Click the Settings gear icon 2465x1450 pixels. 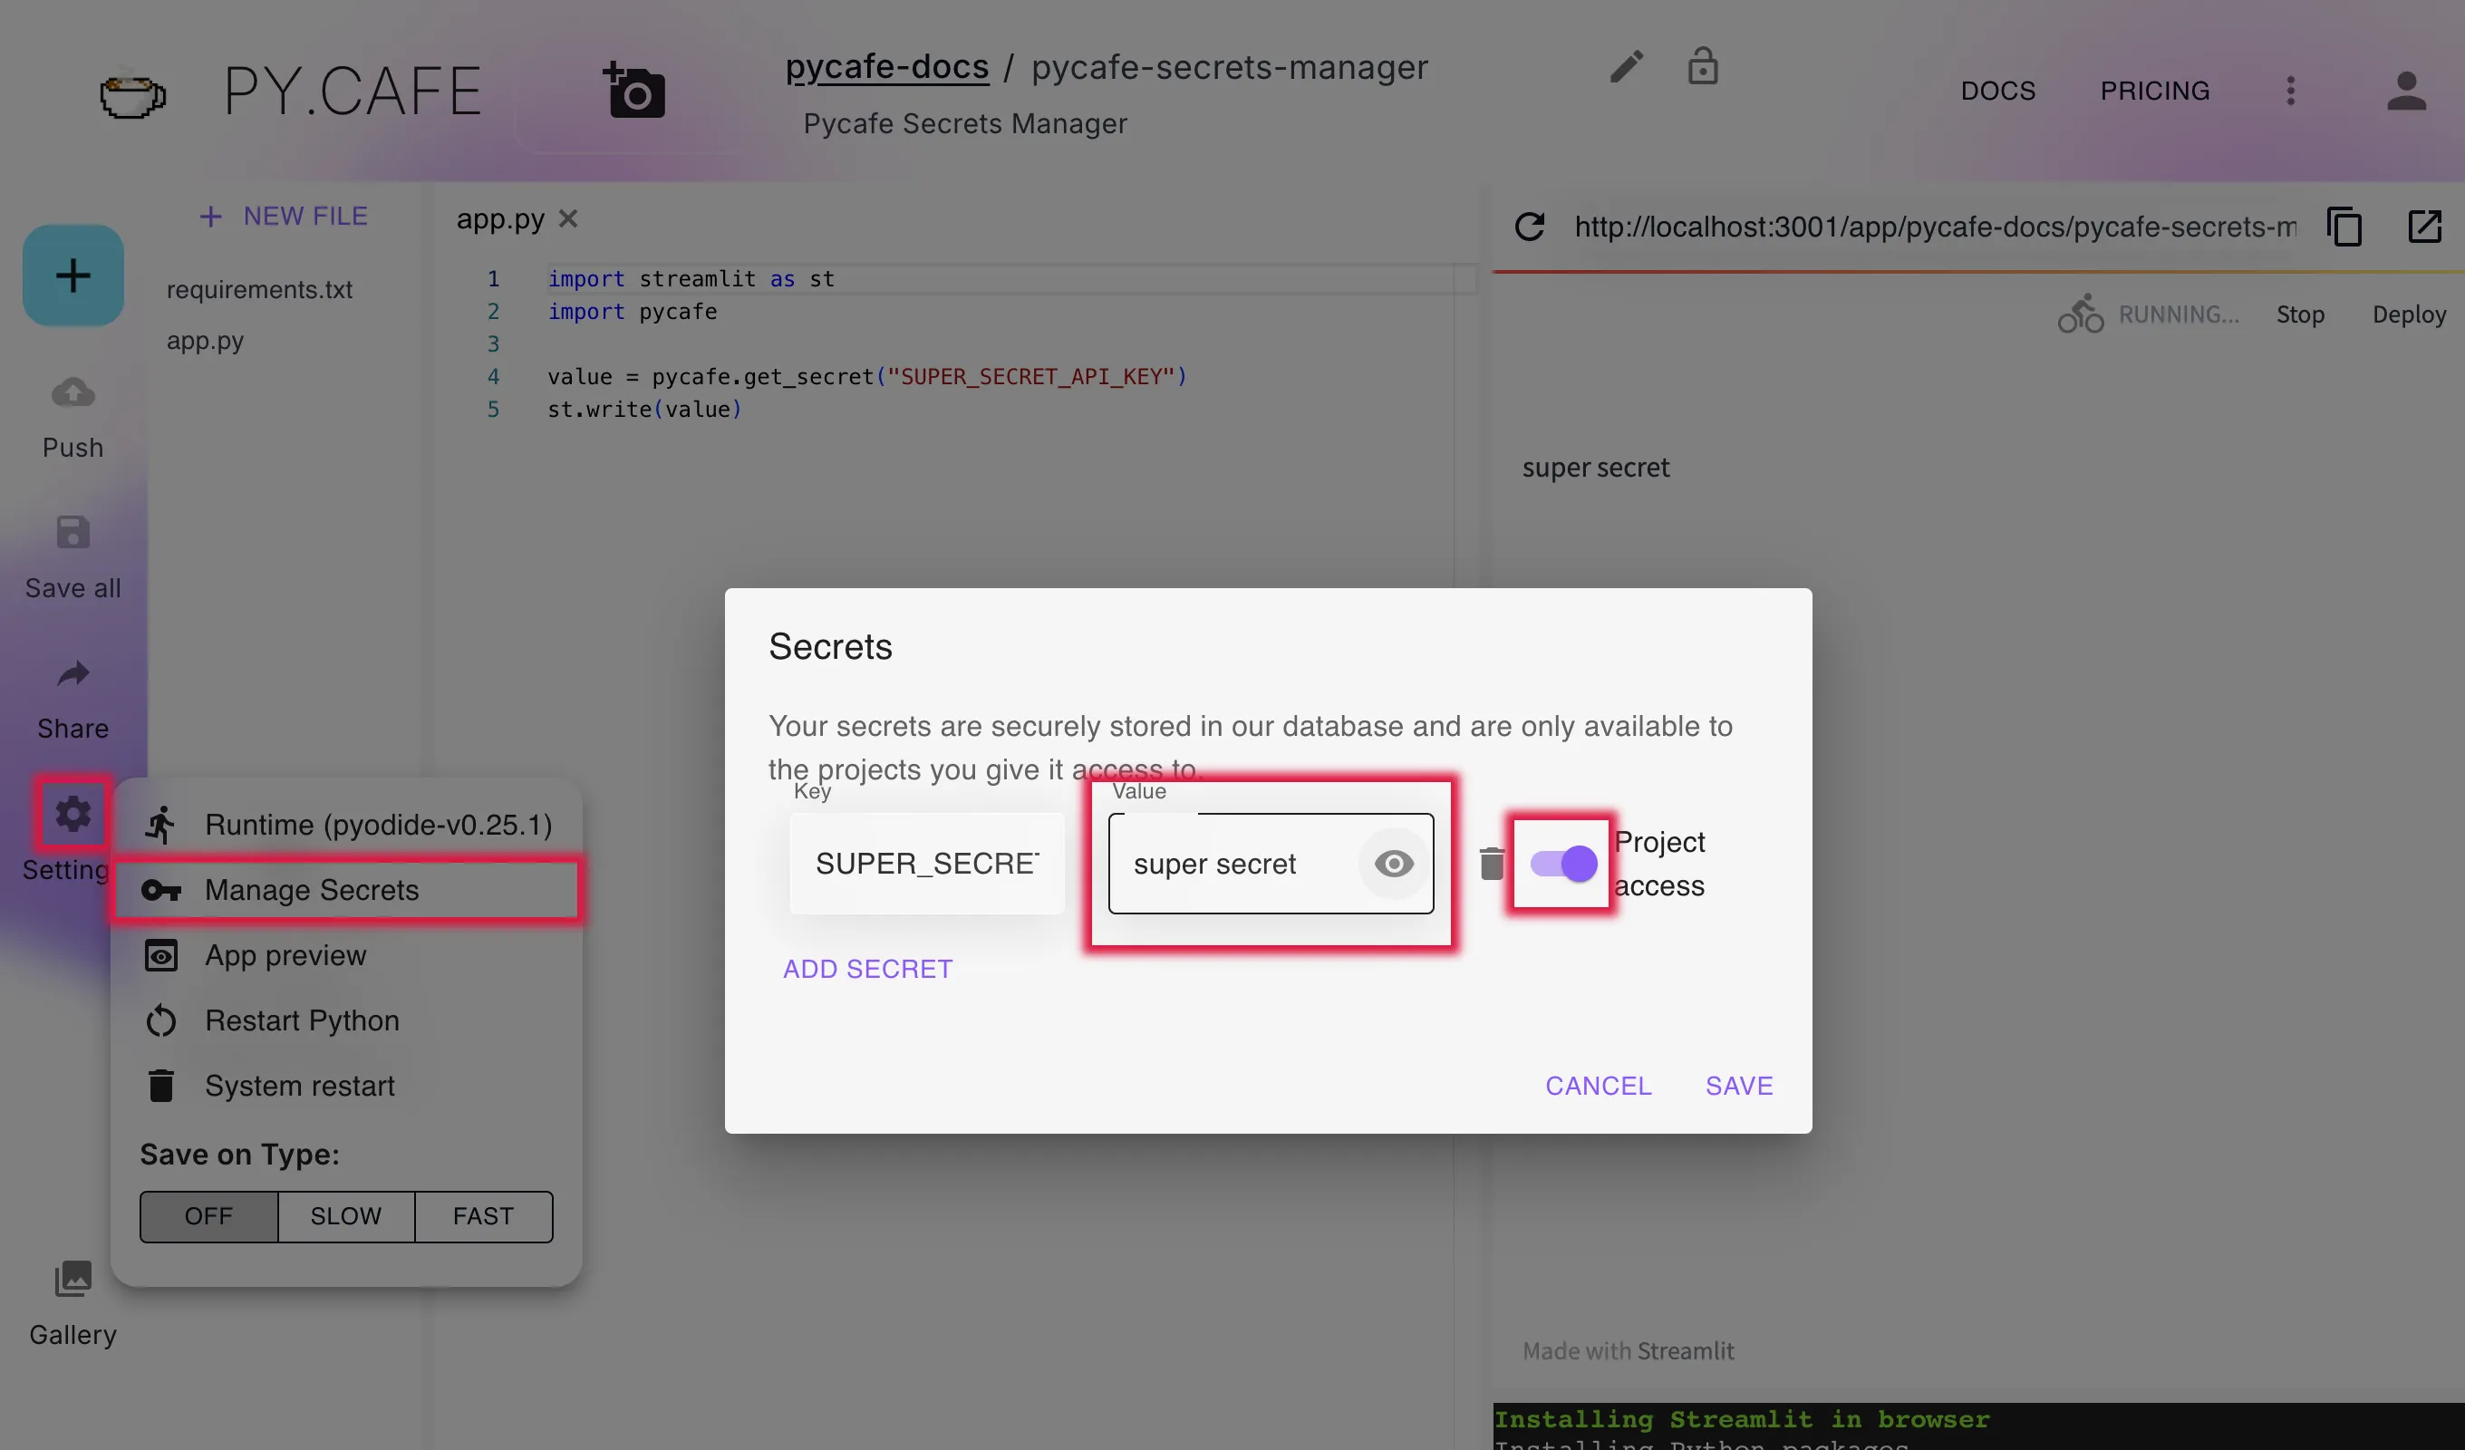(72, 814)
